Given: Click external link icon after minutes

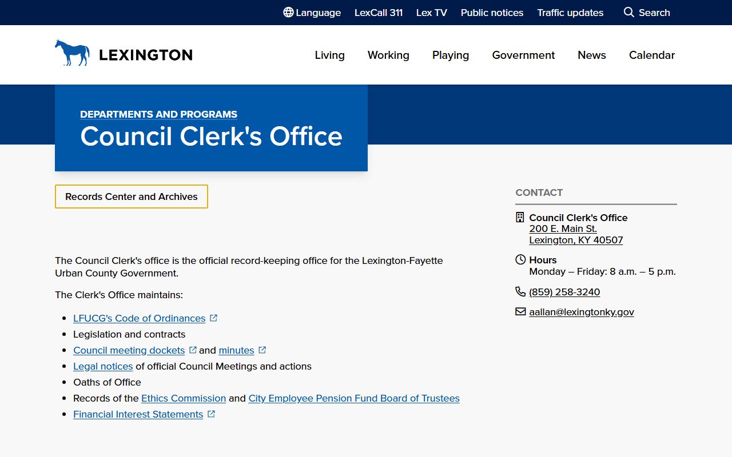Looking at the screenshot, I should 262,350.
